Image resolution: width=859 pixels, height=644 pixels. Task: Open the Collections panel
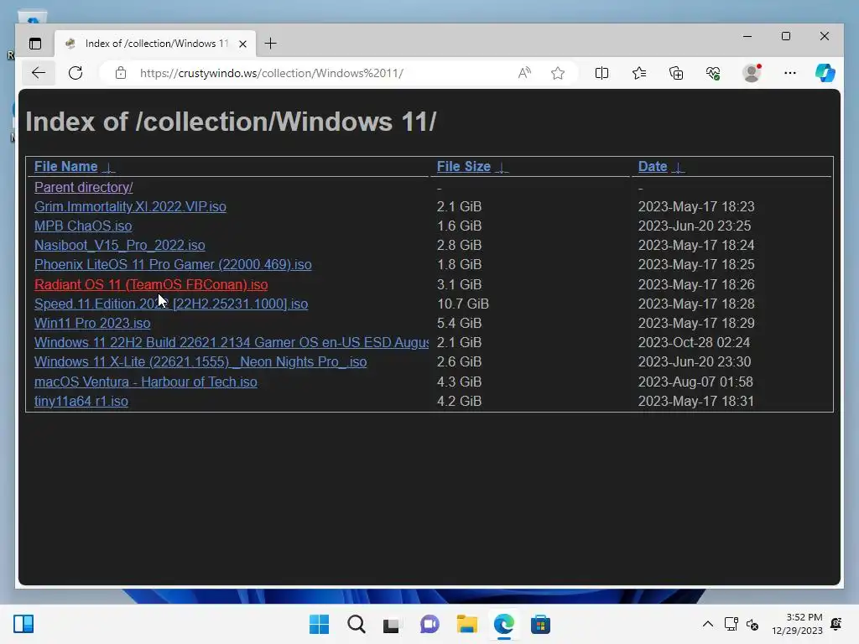click(676, 73)
